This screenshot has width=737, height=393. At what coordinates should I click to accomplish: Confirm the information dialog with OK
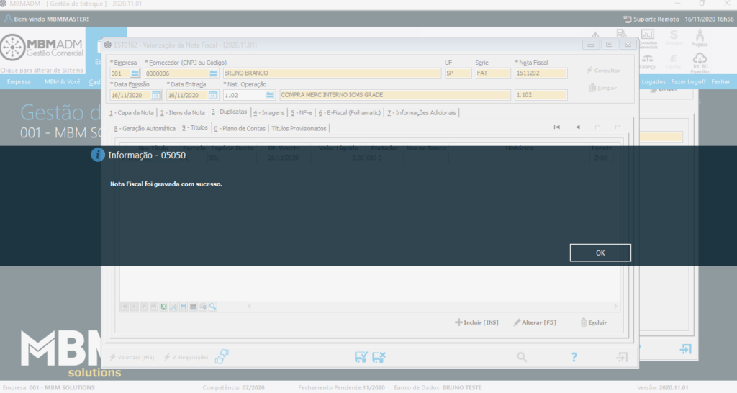pyautogui.click(x=600, y=253)
